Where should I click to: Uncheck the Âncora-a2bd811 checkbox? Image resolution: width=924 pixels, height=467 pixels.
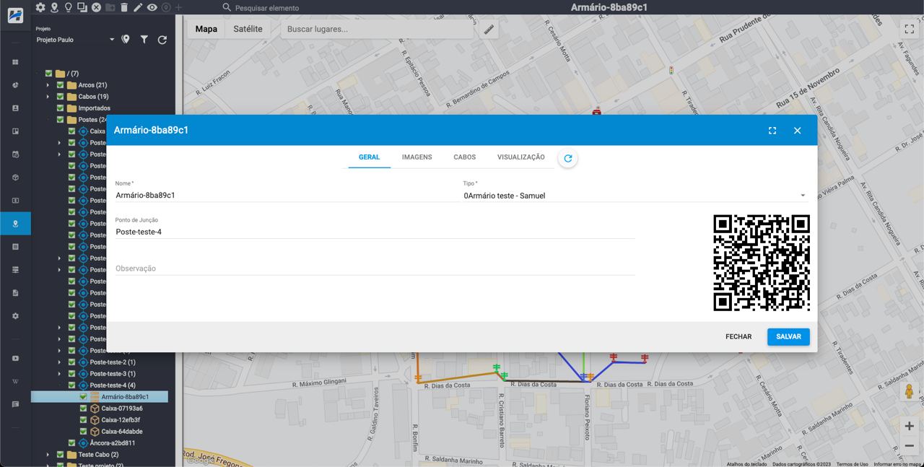[72, 443]
